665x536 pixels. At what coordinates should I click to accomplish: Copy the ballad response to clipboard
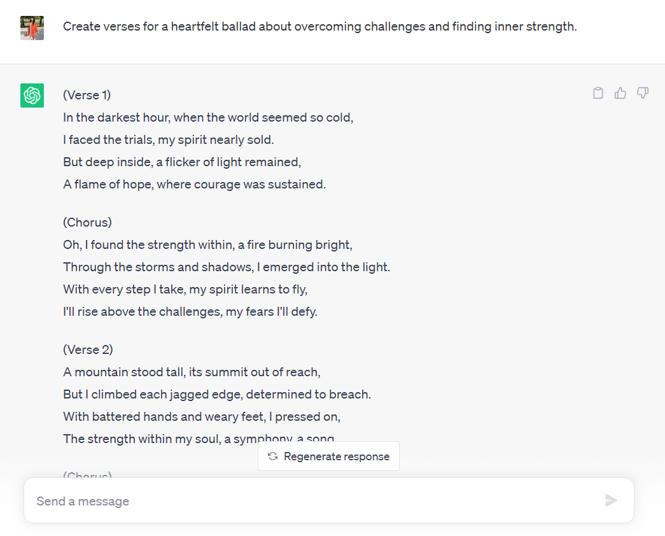pos(598,94)
